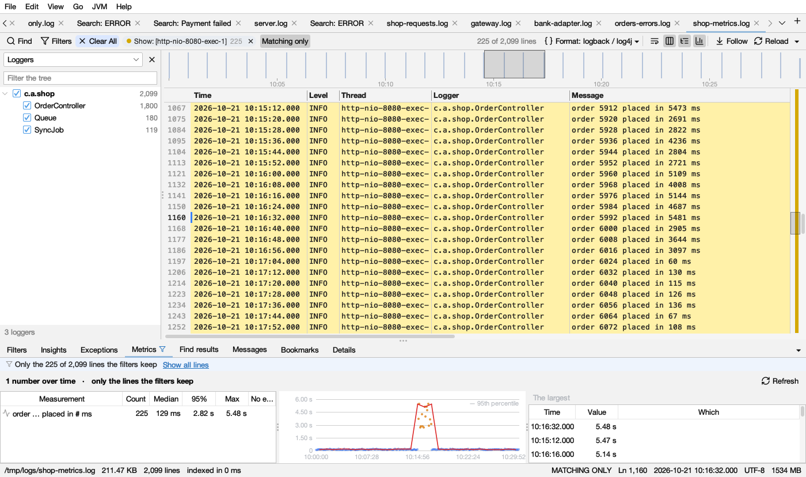Uncheck the c.a.shop logger checkbox
This screenshot has height=477, width=806.
(17, 93)
